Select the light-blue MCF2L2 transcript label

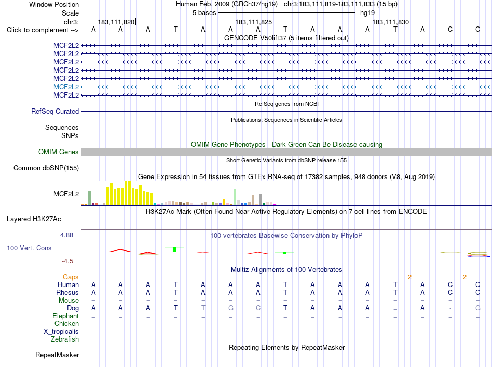tap(66, 87)
